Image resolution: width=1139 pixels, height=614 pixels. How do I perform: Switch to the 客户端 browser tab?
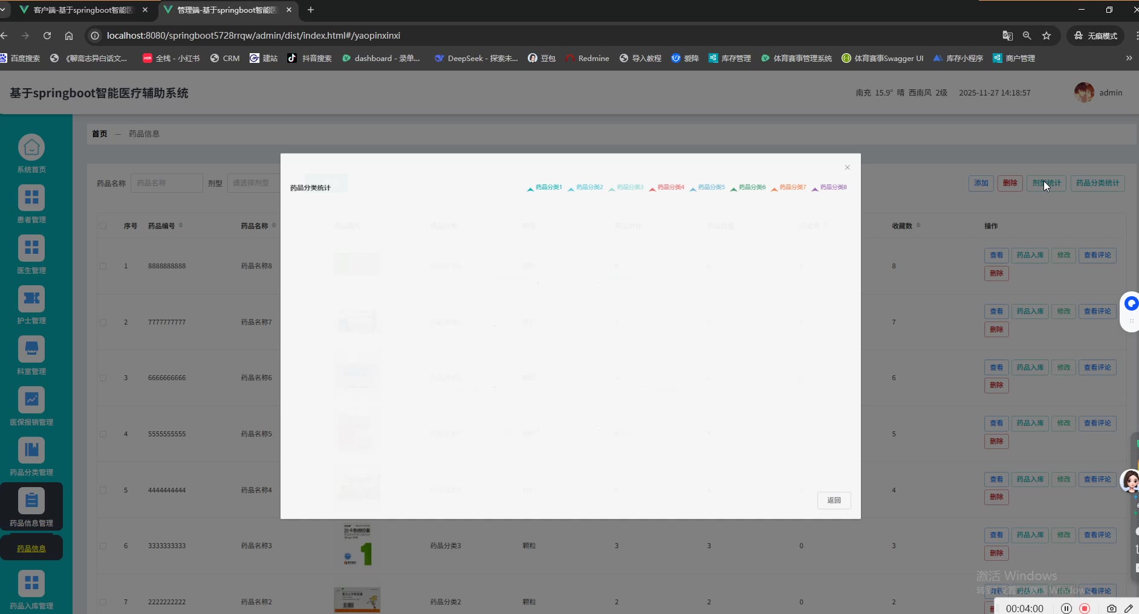pos(83,10)
